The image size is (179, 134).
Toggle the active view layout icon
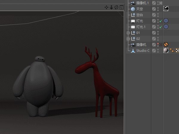(x=121, y=7)
